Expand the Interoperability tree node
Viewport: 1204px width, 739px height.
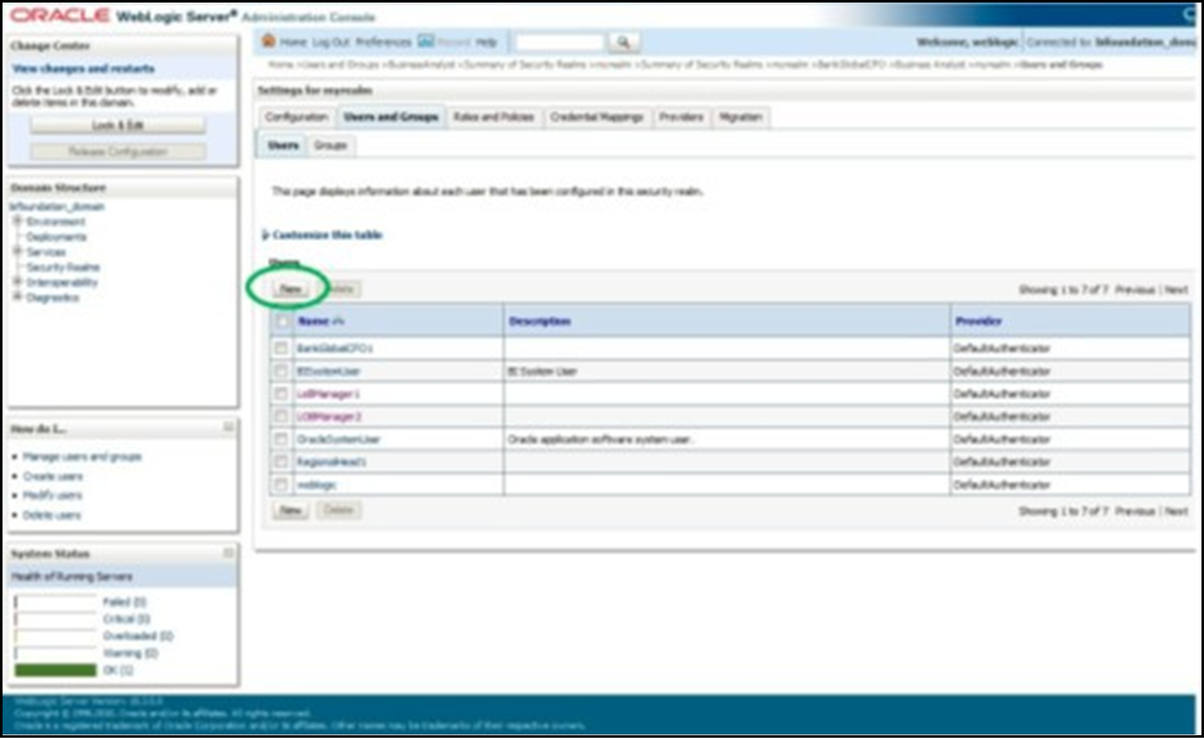coord(18,281)
